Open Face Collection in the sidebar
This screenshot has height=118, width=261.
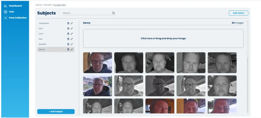(18, 18)
